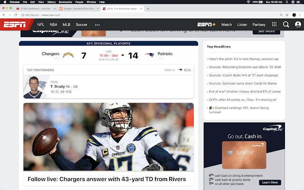
Task: Open the People menu
Action: pyautogui.click(x=79, y=2)
